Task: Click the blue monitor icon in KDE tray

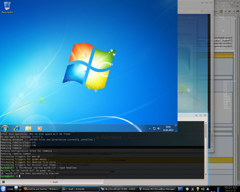Action: point(180,189)
